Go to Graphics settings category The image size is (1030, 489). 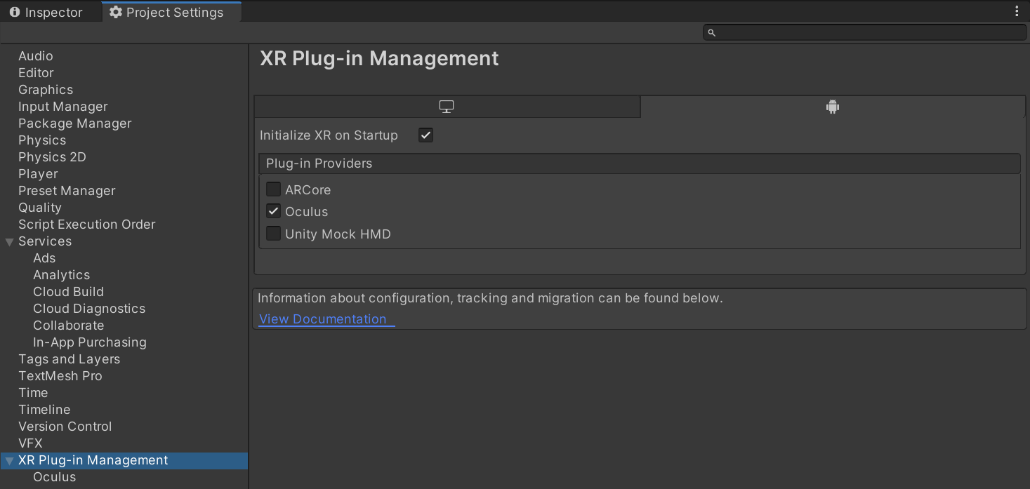click(46, 90)
